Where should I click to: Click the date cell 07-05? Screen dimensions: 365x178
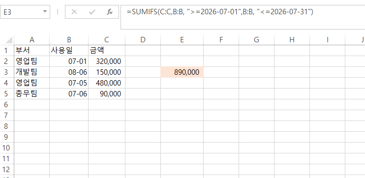(x=69, y=83)
